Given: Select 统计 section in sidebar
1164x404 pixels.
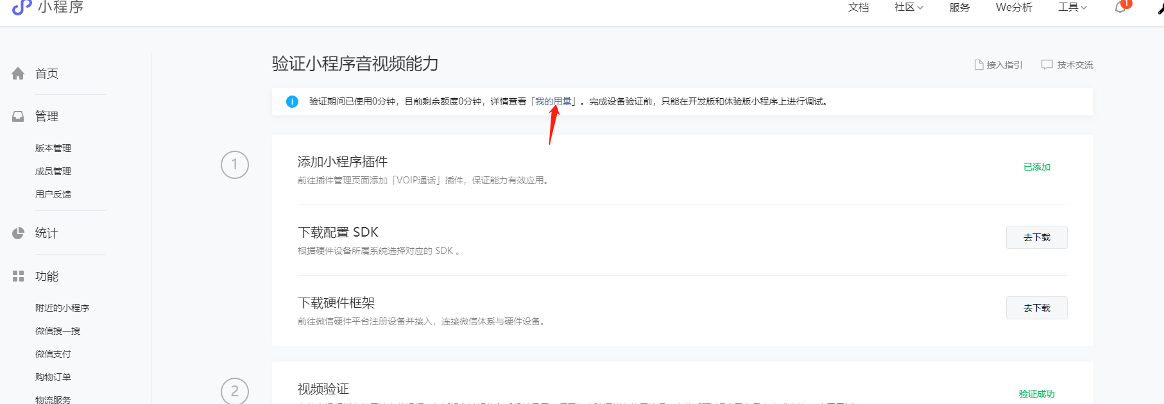Looking at the screenshot, I should [x=47, y=233].
